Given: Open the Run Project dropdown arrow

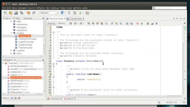Looking at the screenshot, I should pyautogui.click(x=83, y=13).
